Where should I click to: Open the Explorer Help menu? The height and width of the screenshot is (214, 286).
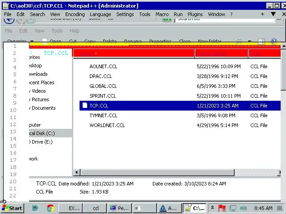75,31
